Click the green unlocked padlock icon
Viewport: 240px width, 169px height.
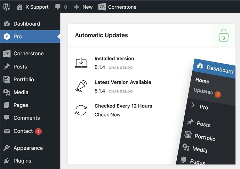click(x=223, y=35)
